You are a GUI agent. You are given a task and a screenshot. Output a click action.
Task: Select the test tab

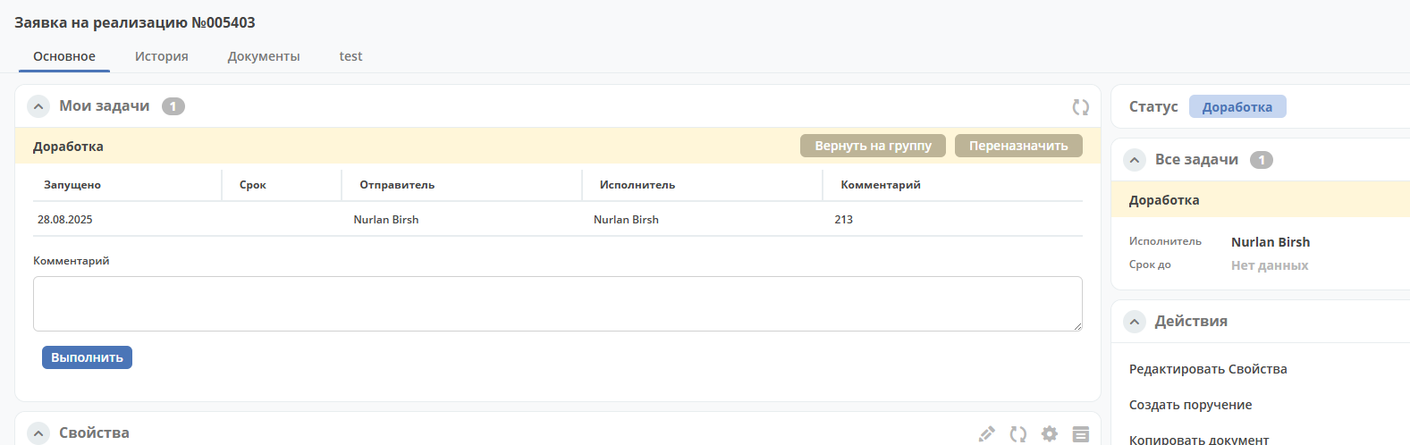coord(350,56)
